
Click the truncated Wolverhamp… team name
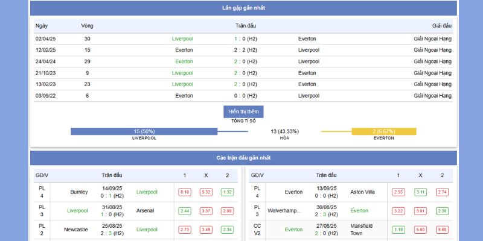click(284, 211)
